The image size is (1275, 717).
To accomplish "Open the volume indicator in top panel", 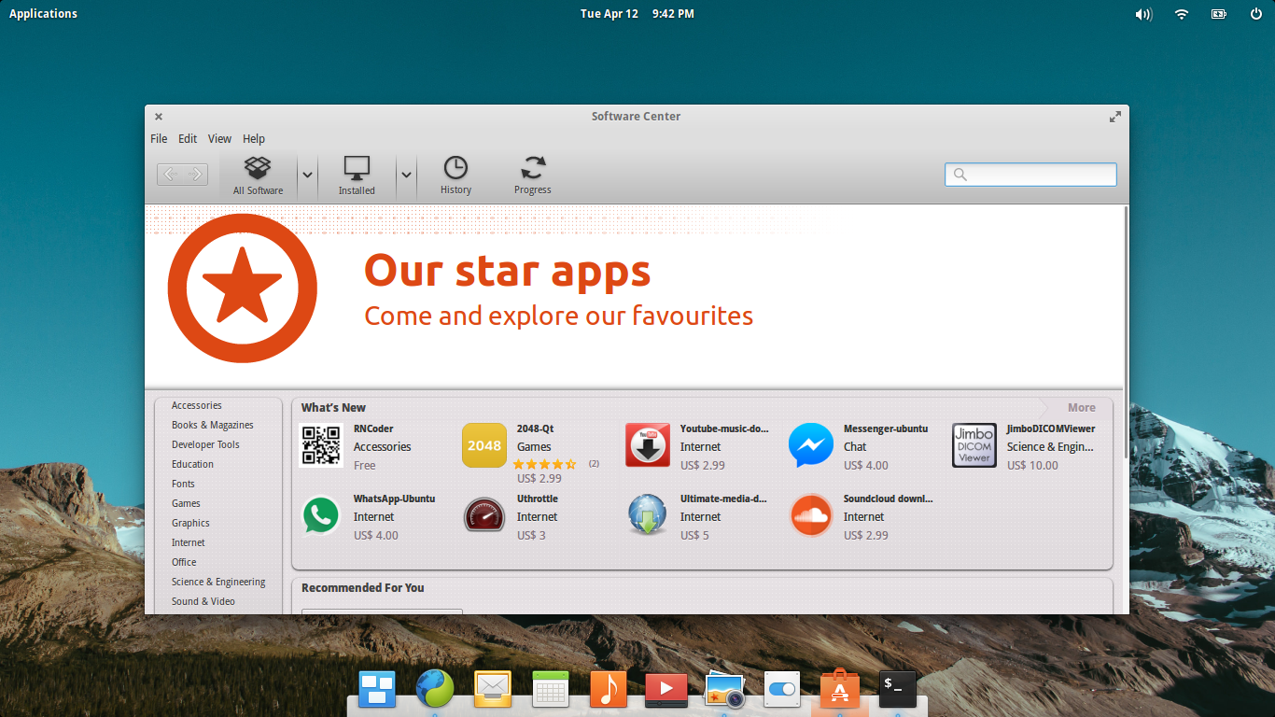I will click(x=1143, y=14).
